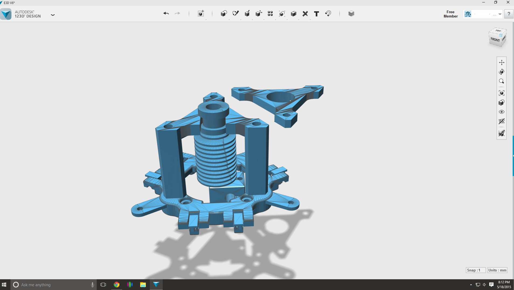Click the Snap : 1 button
The width and height of the screenshot is (514, 290).
click(x=475, y=270)
